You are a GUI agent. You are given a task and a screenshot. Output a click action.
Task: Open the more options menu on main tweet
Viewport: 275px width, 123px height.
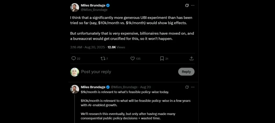[x=193, y=5]
